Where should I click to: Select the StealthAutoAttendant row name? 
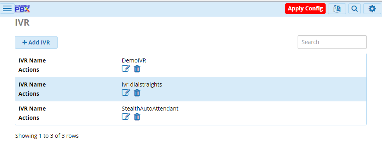click(150, 109)
